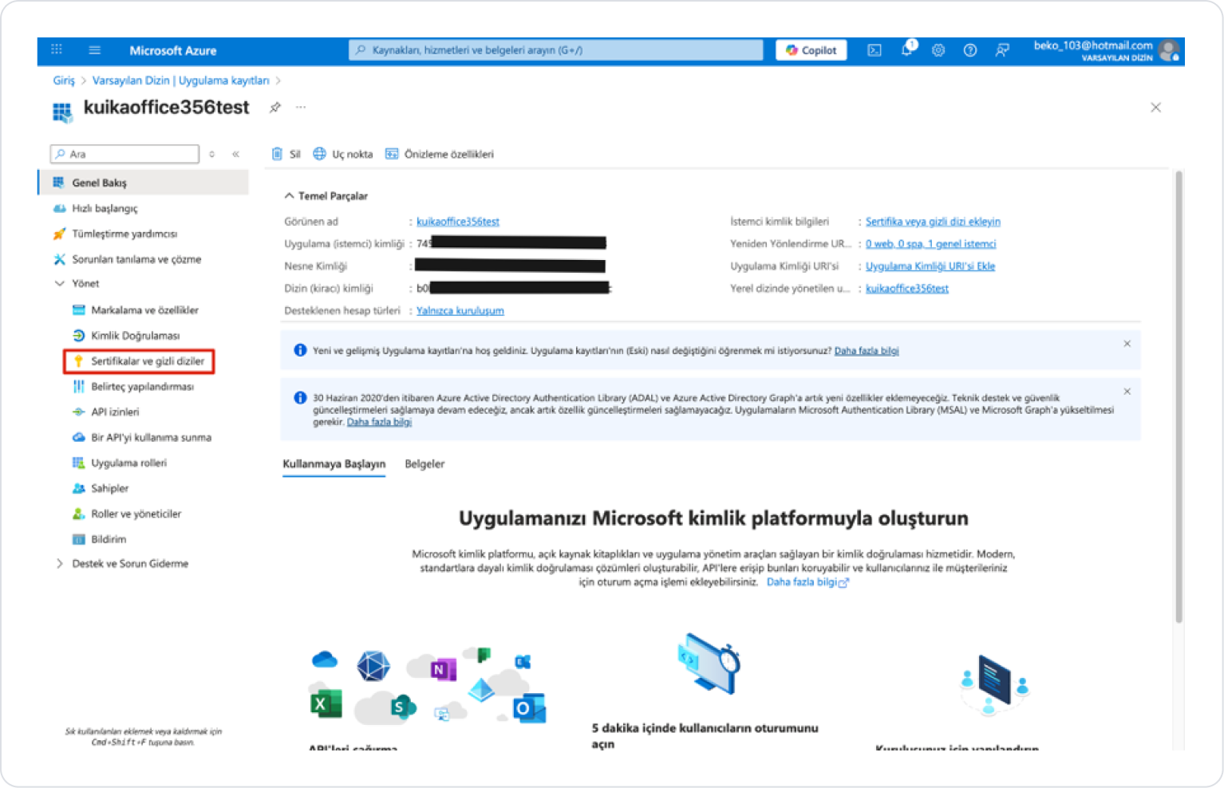Viewport: 1224px width, 788px height.
Task: Click the Yalnızca kuruluşum link
Action: tap(460, 311)
